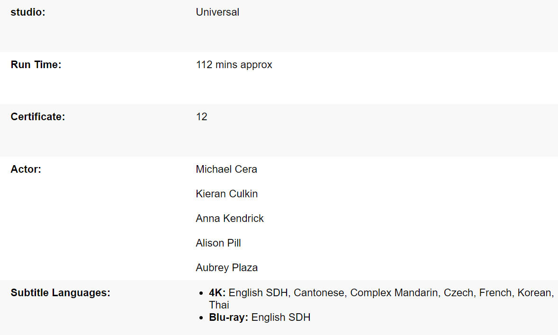The height and width of the screenshot is (335, 558).
Task: Click Thai subtitle language text
Action: tap(219, 305)
